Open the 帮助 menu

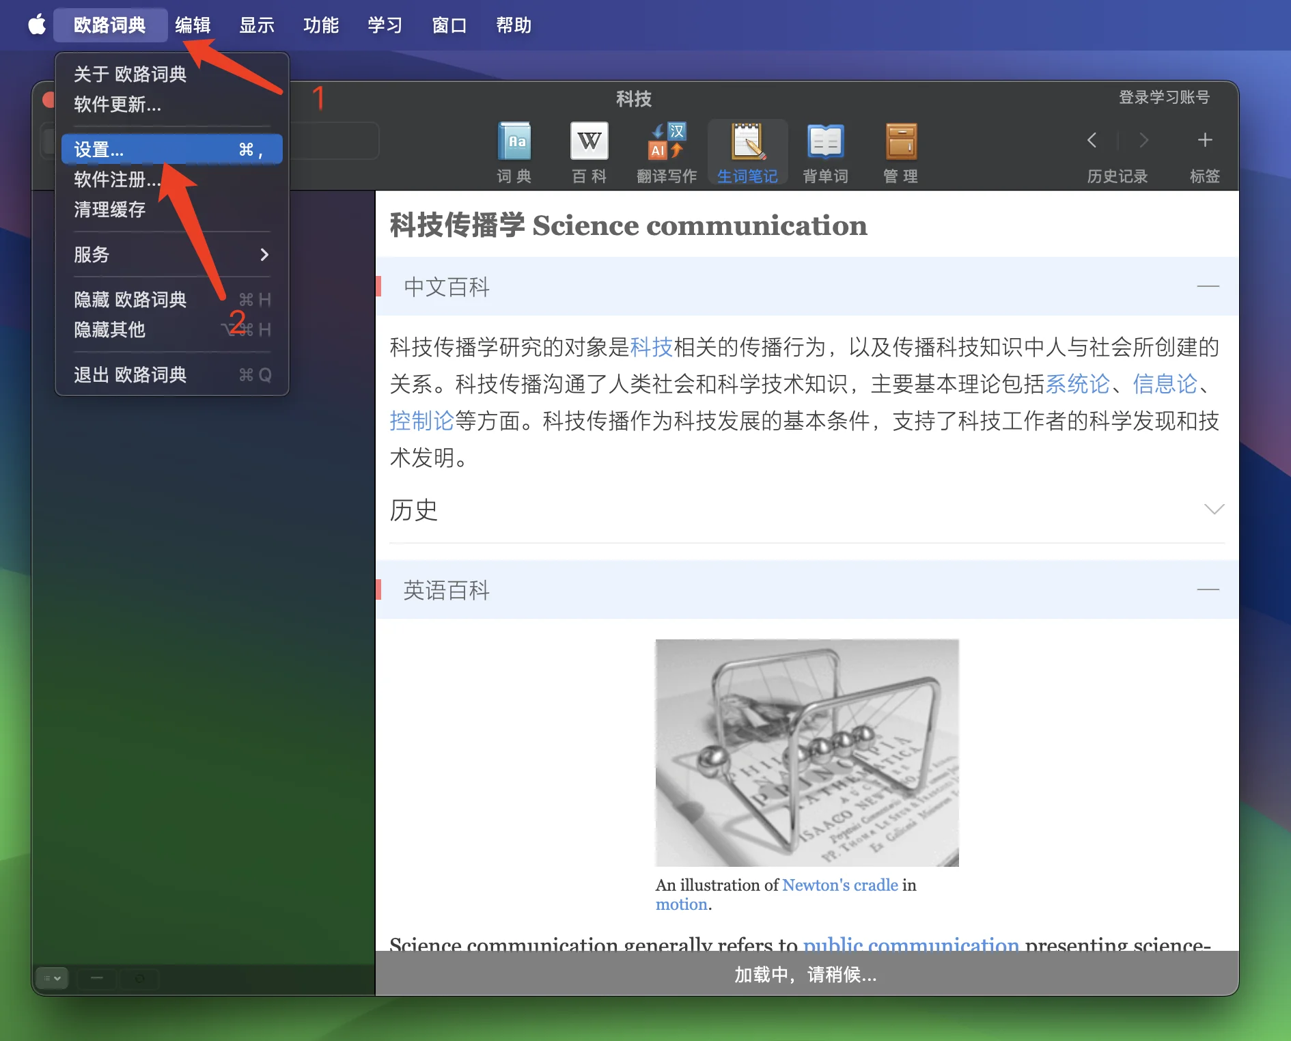pyautogui.click(x=514, y=25)
